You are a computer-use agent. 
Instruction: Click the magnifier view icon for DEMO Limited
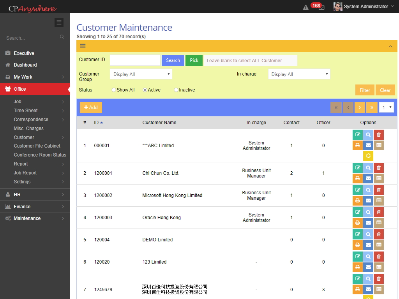[x=368, y=234]
